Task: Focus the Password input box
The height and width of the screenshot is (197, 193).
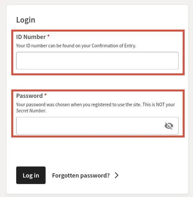Action: pos(97,126)
